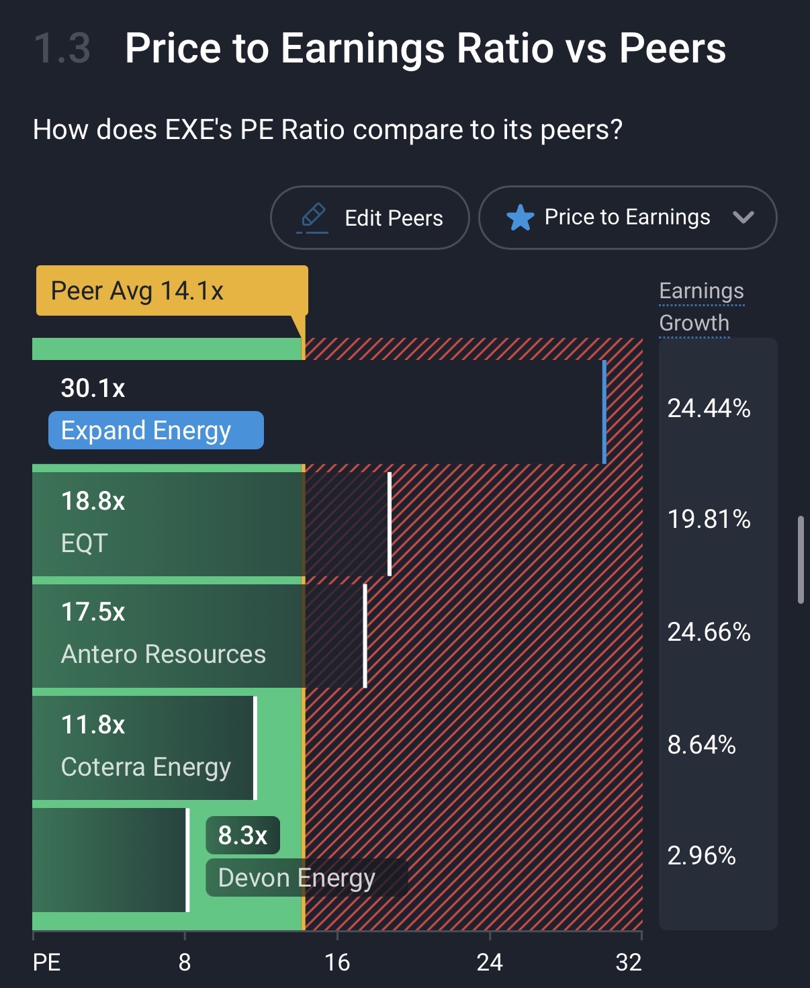810x988 pixels.
Task: Click the 24.44% earnings growth value
Action: [709, 408]
